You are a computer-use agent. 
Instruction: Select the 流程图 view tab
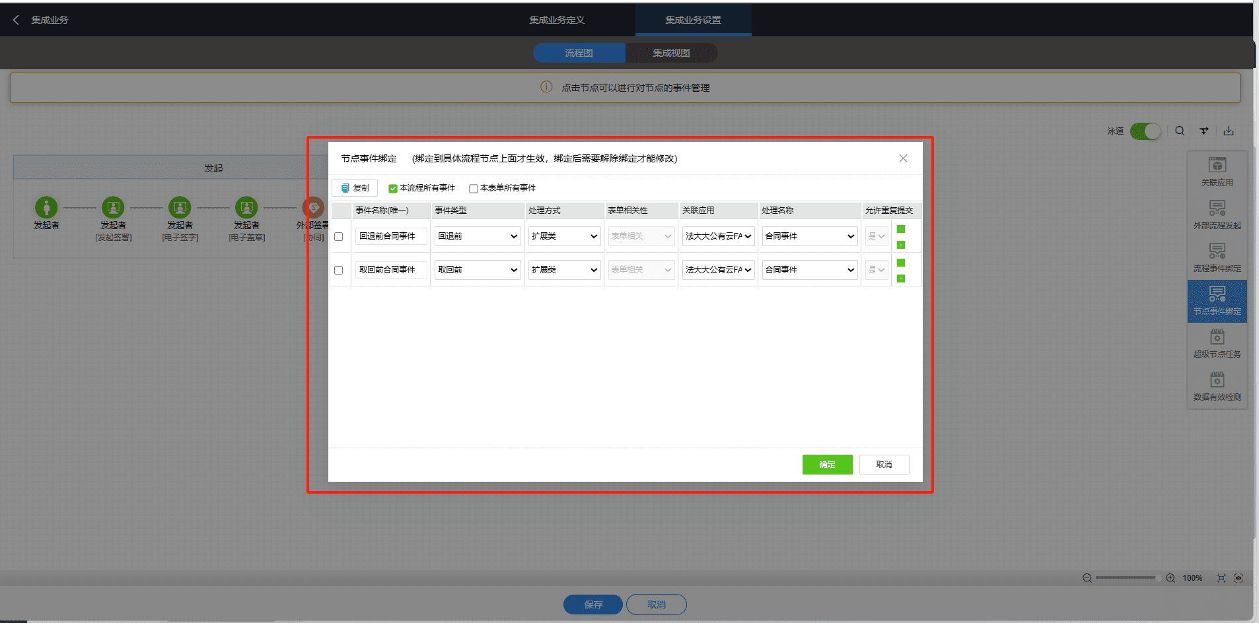click(x=579, y=53)
